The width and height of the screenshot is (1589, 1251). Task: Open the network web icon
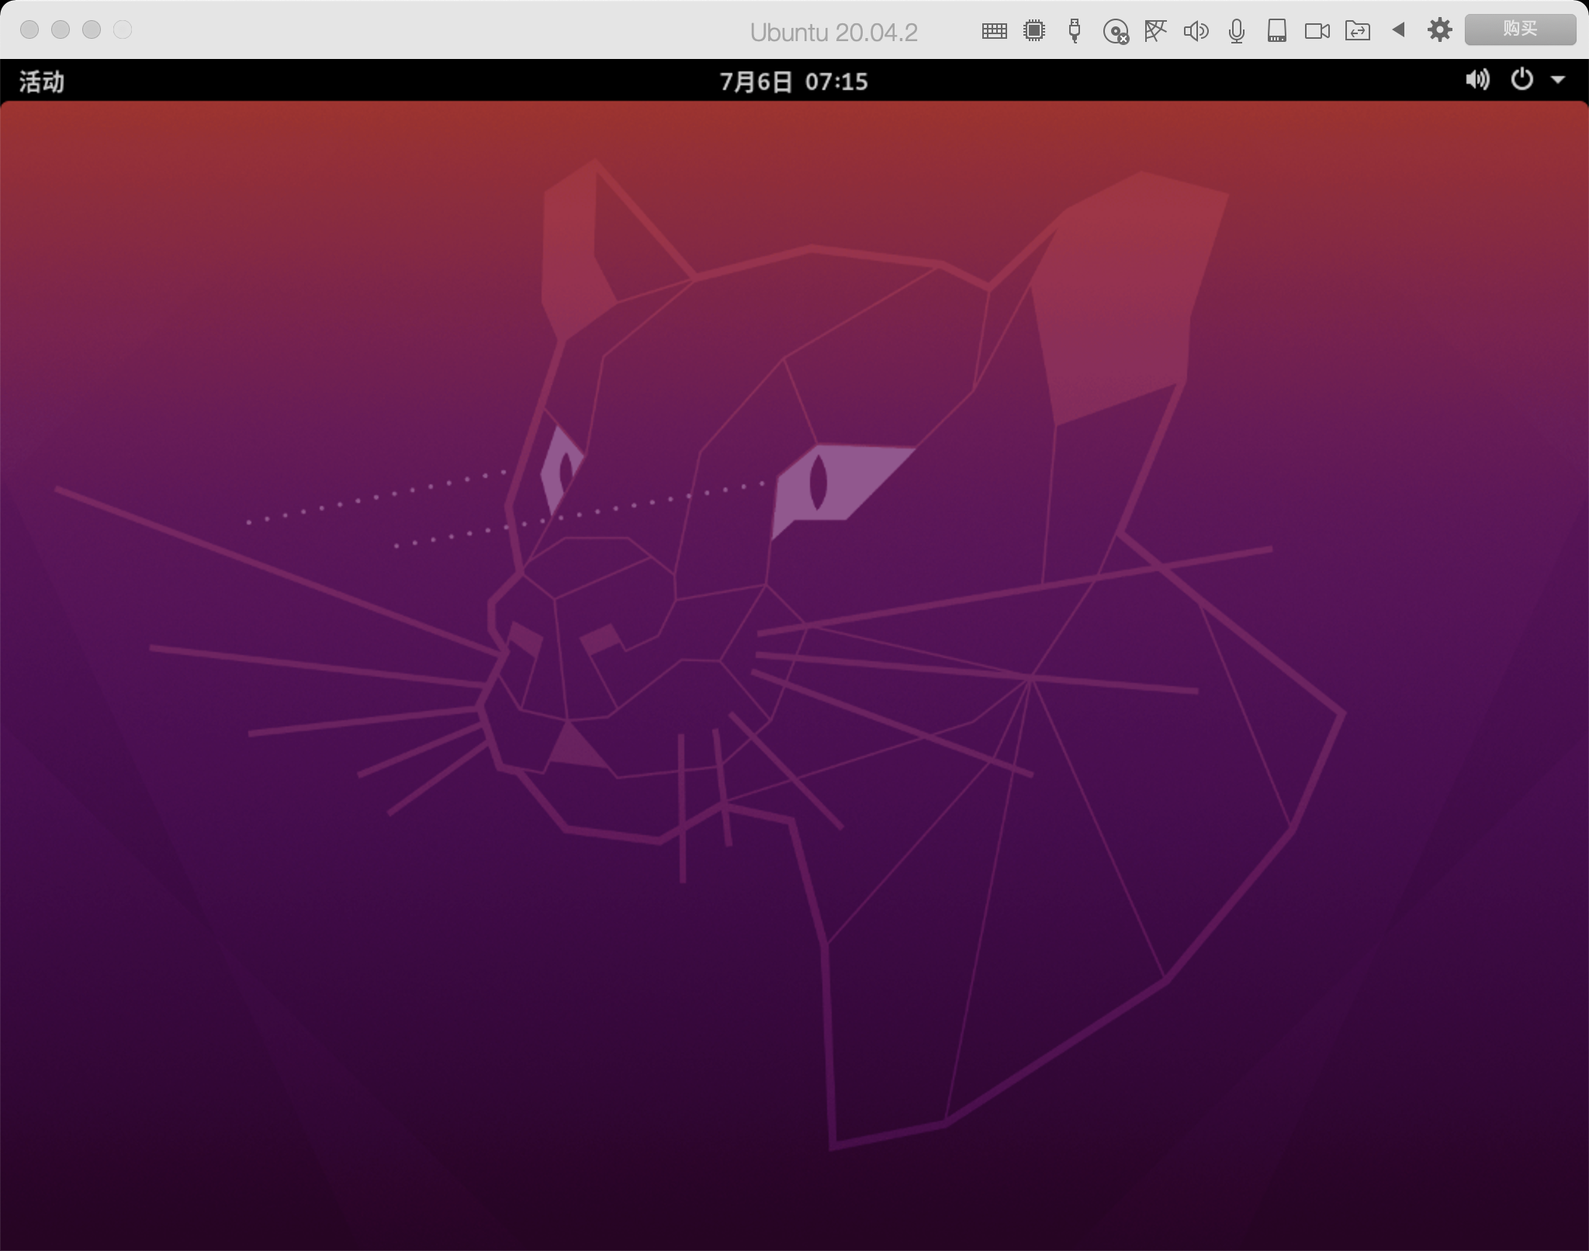click(x=1155, y=31)
